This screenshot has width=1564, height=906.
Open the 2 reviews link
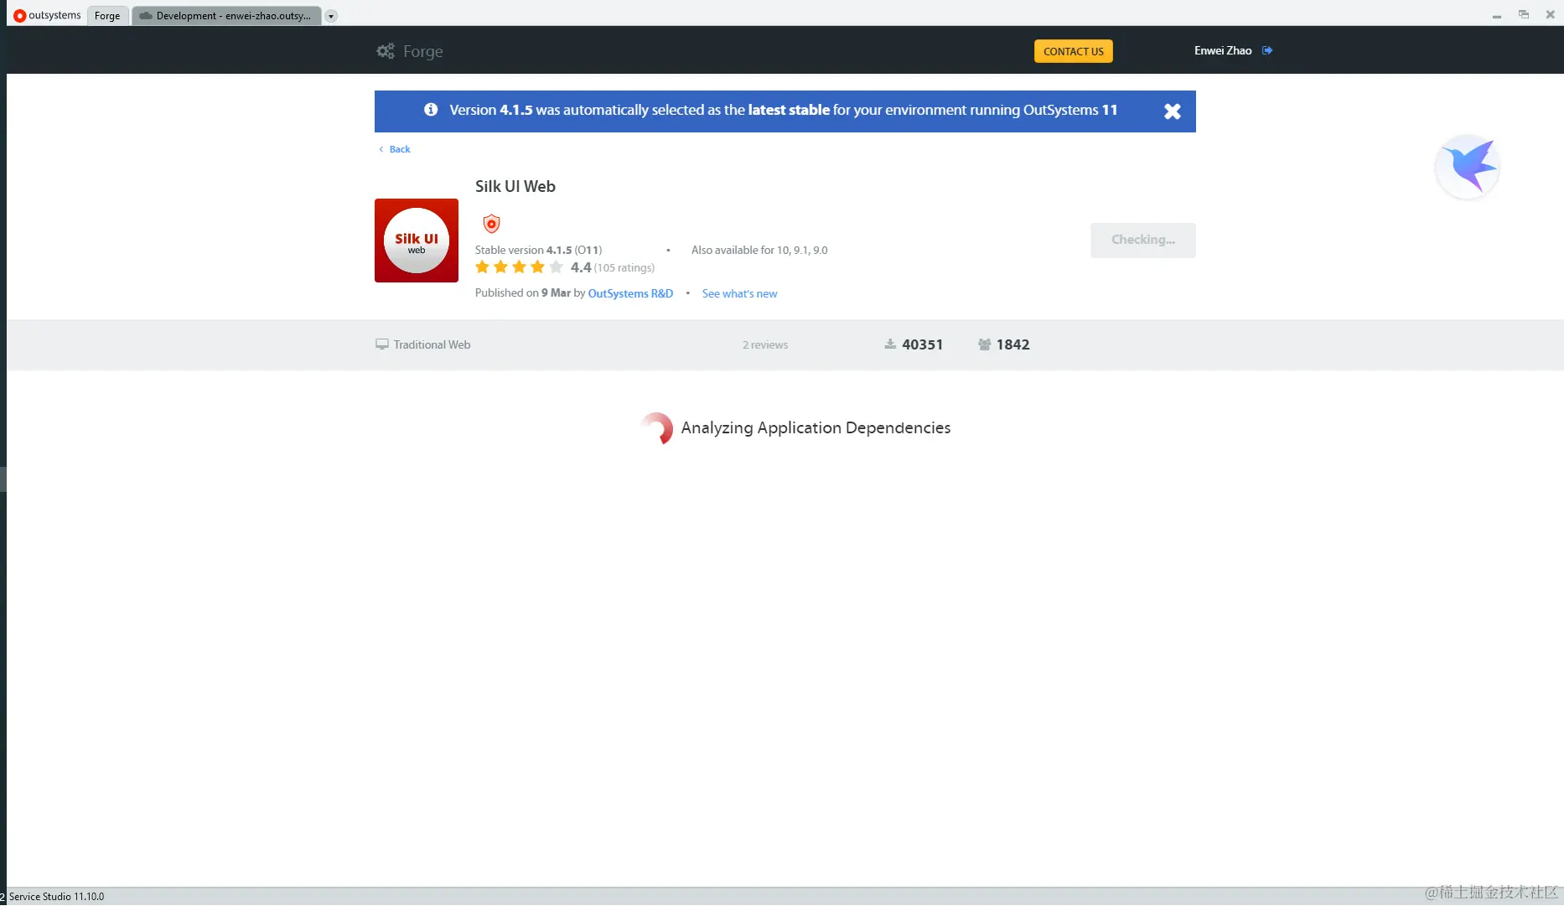(765, 344)
